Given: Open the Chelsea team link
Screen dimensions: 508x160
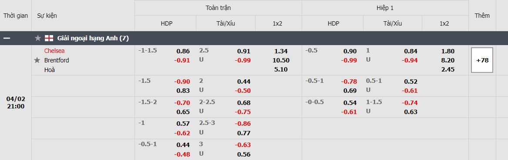Looking at the screenshot, I should [54, 51].
